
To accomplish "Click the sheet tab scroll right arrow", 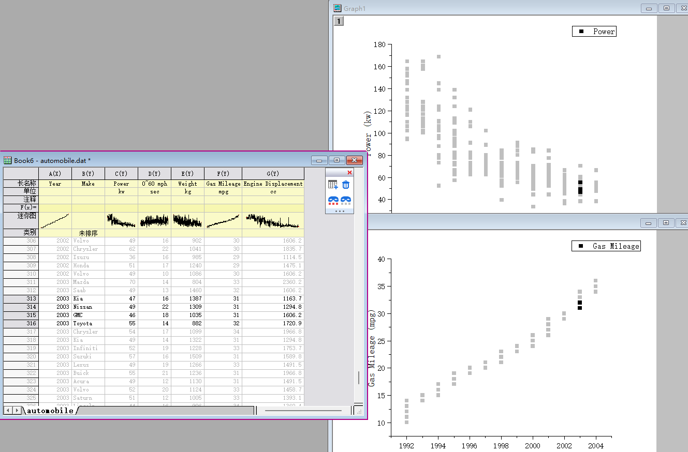I will click(17, 410).
